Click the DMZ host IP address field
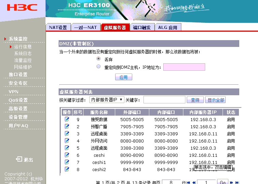The image size is (258, 184). click(x=184, y=67)
